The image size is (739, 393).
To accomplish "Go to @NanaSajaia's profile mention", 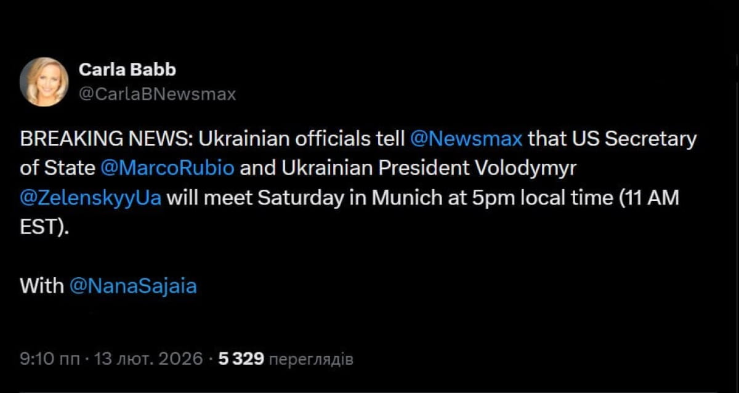I will [133, 286].
